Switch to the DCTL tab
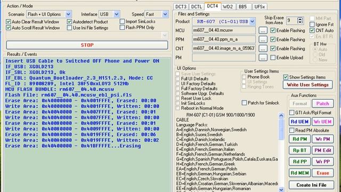The width and height of the screenshot is (341, 192). pos(197,7)
